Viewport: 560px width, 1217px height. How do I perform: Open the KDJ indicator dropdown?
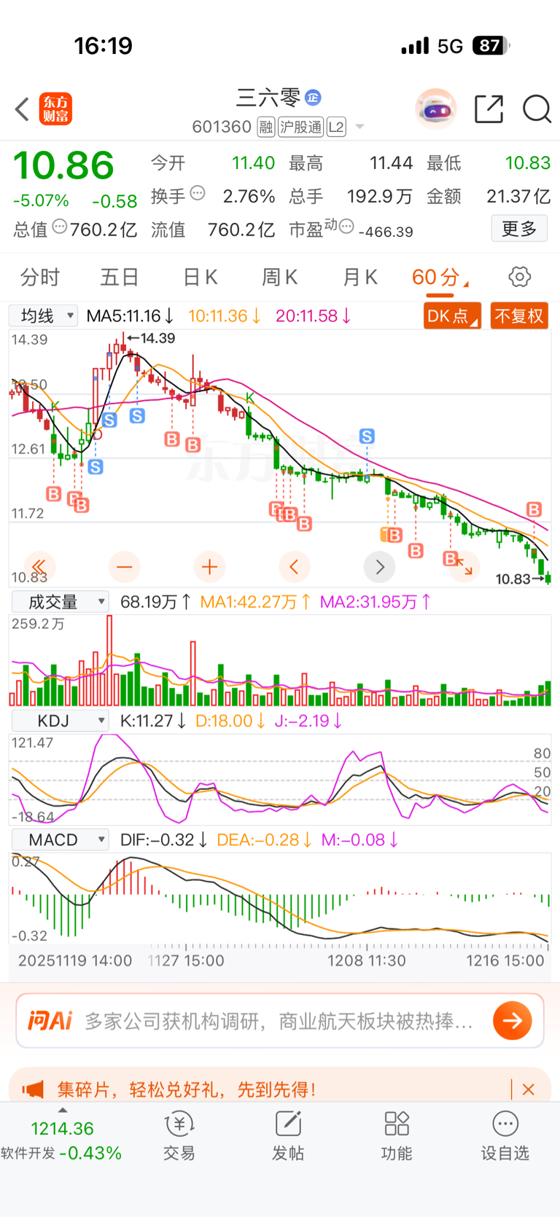coord(61,721)
